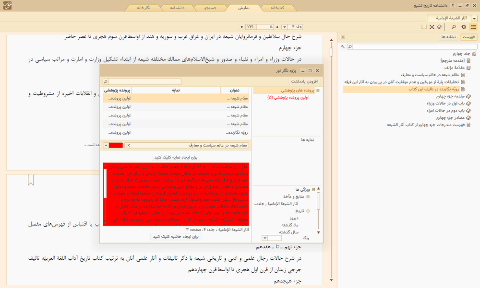
Task: Open 'باب دوم در حالات امراء' chapter
Action: (445, 110)
